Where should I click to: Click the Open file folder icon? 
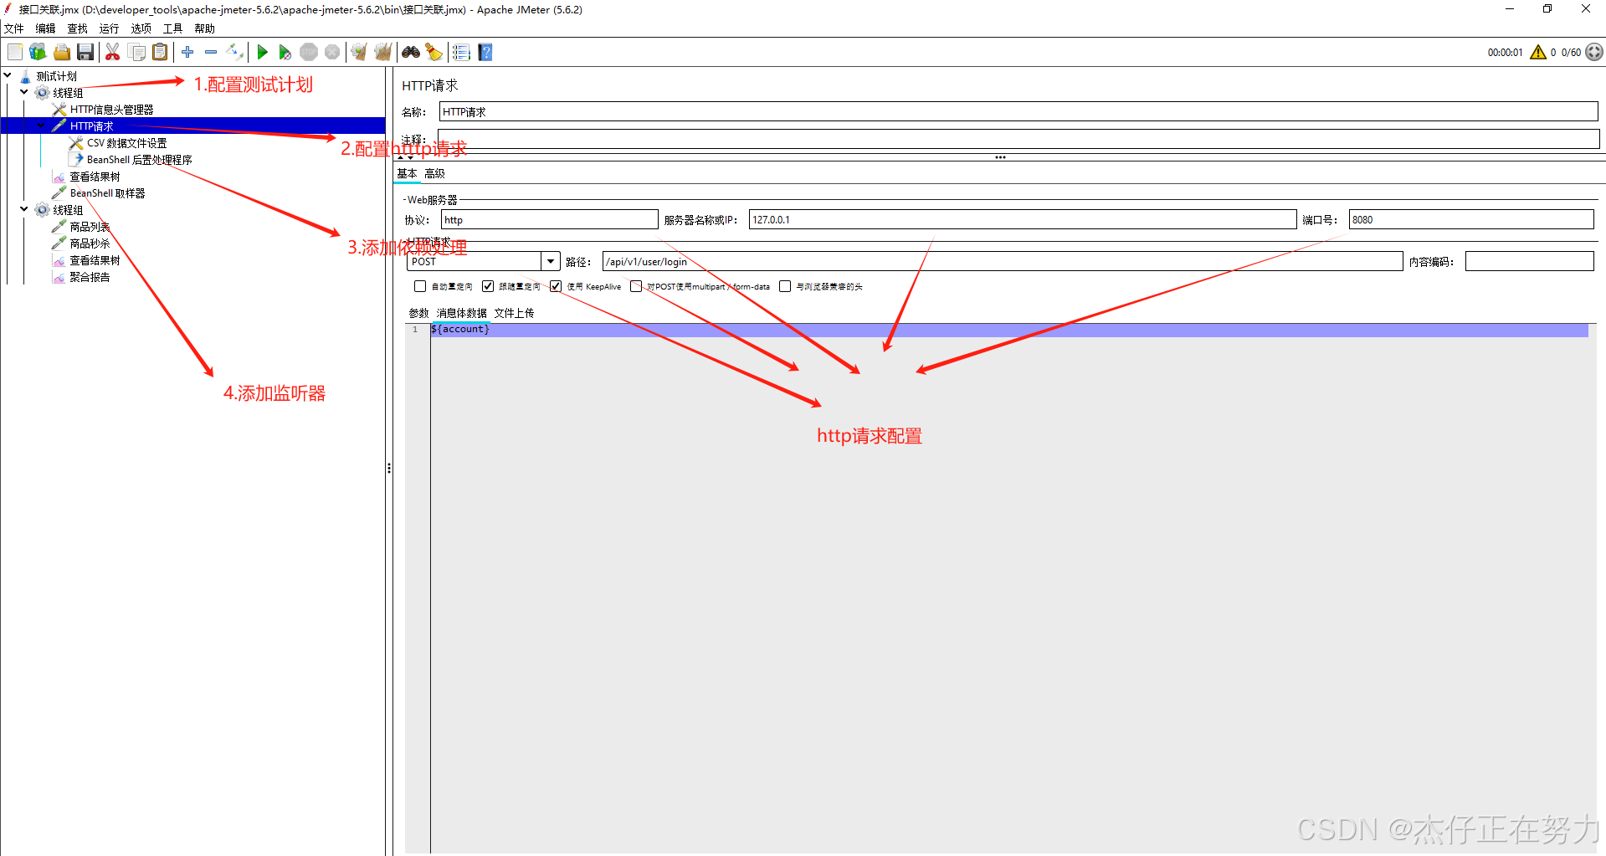62,52
